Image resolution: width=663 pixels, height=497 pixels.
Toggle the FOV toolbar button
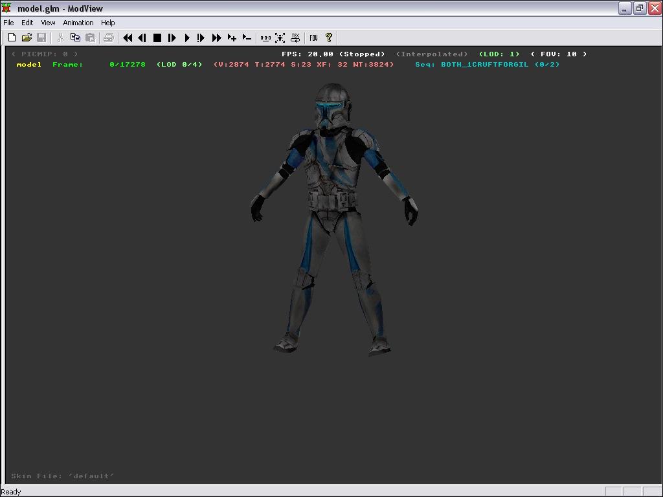click(313, 38)
